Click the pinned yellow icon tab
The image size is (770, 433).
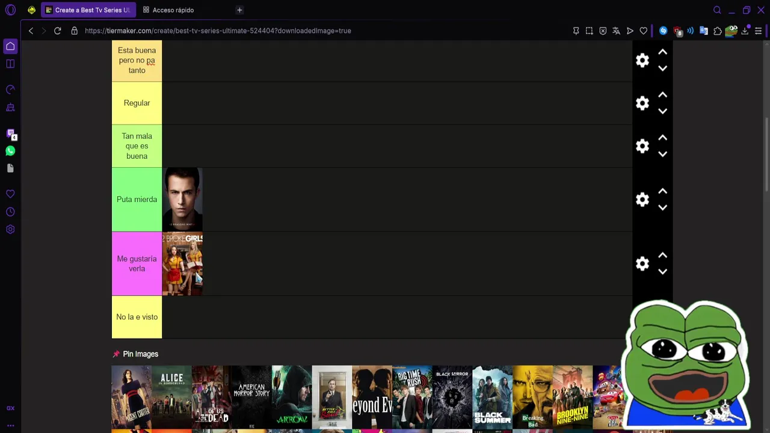(31, 10)
